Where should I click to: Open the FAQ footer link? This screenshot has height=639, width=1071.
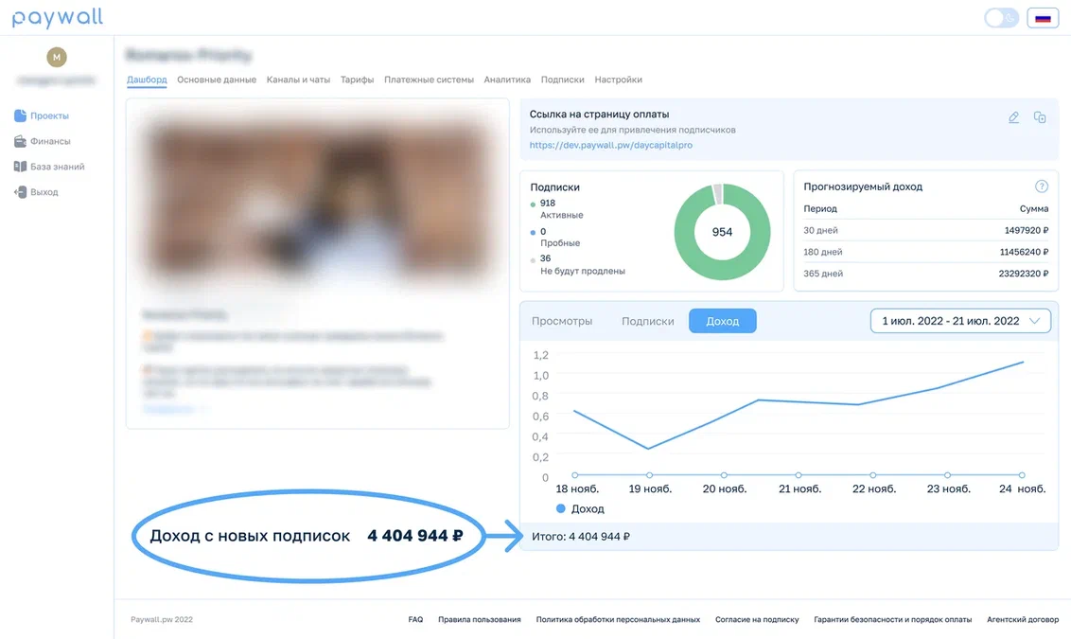point(415,619)
